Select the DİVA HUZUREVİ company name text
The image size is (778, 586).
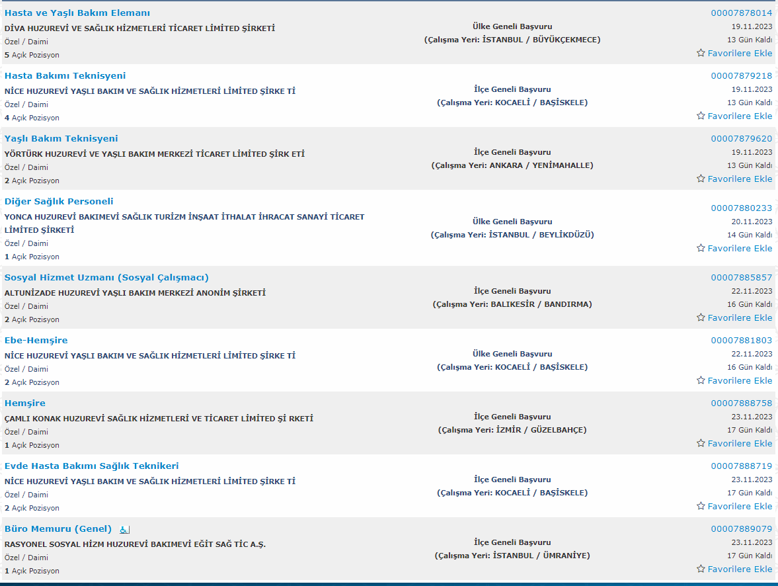pyautogui.click(x=139, y=28)
